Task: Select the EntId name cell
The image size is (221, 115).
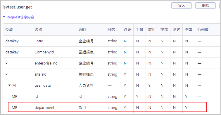Action: click(x=39, y=41)
